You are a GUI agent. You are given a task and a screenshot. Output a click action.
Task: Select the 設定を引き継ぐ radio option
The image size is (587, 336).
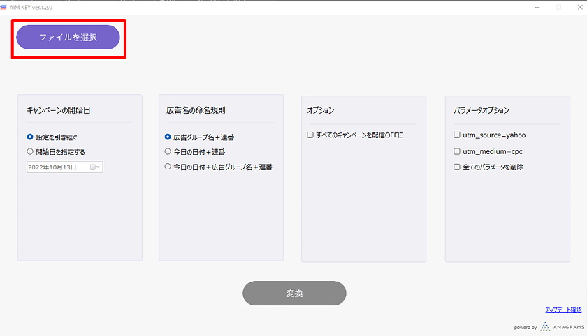[30, 137]
